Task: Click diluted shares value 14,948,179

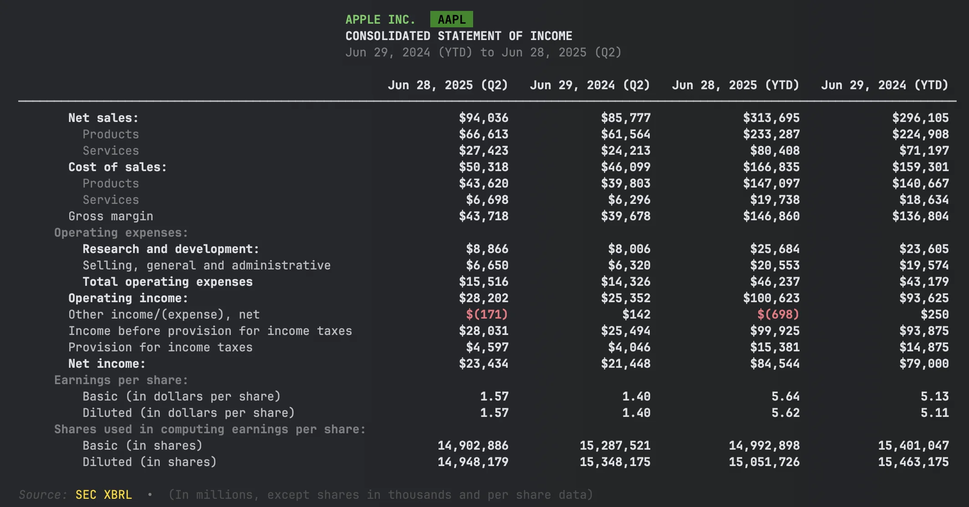Action: click(x=473, y=462)
